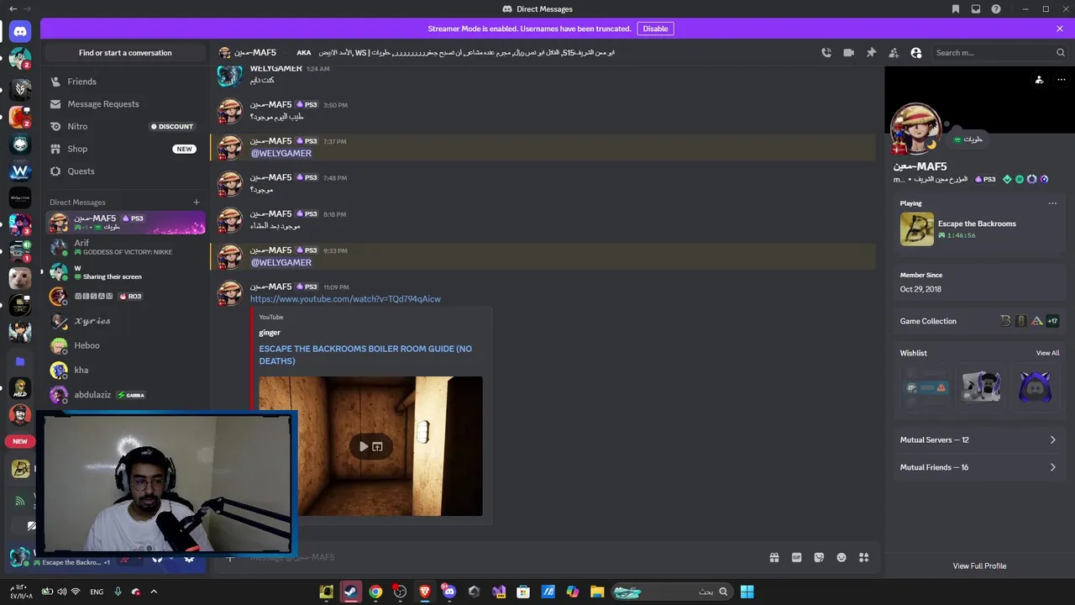The height and width of the screenshot is (605, 1075).
Task: Dismiss the Streamer Mode banner
Action: pos(1060,29)
